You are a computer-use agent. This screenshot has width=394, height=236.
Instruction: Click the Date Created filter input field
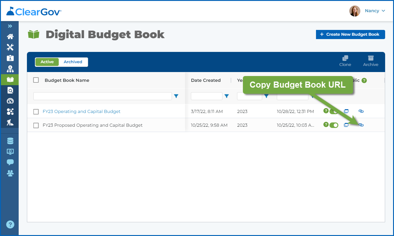coord(206,96)
